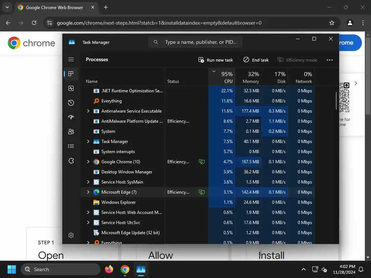Sort by the Network column header

(x=301, y=77)
